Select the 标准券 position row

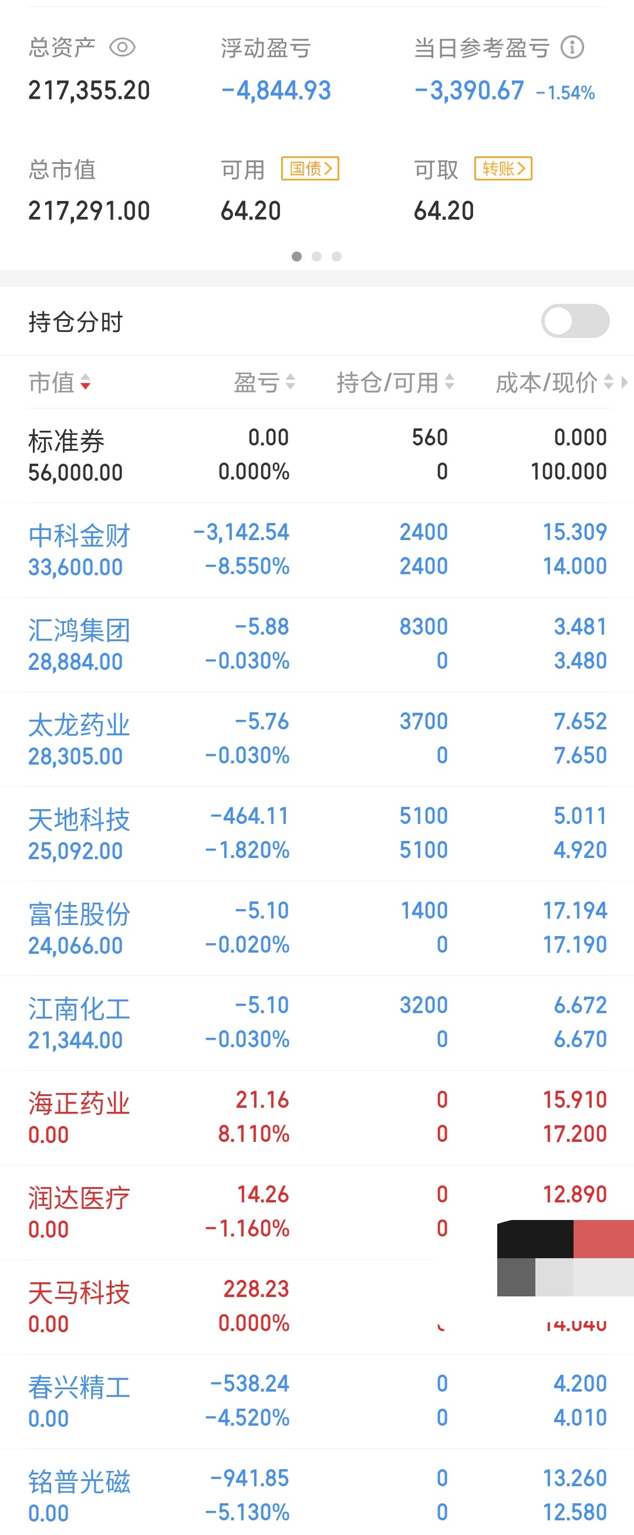click(316, 455)
